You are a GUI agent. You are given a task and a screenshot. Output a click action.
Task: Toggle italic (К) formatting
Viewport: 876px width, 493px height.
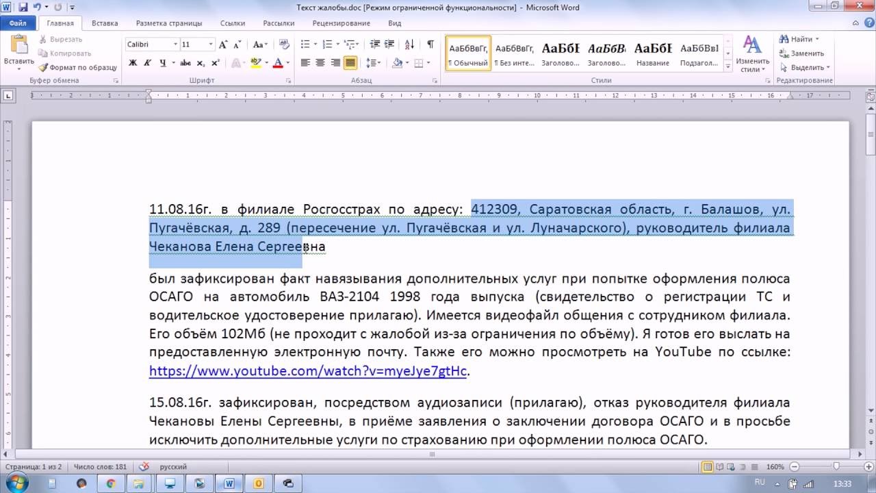pos(147,63)
